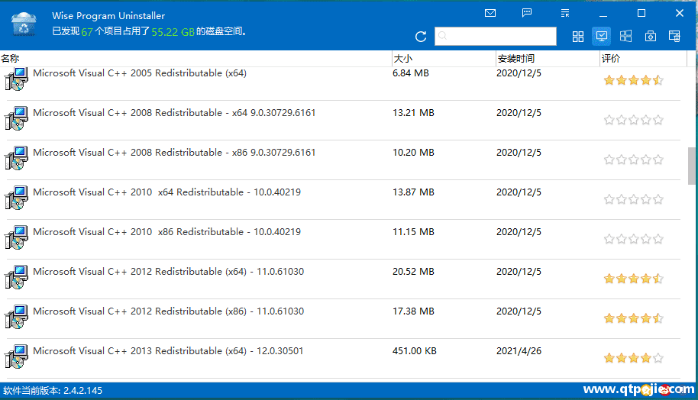Maximize the Wise Program Uninstaller window
Viewport: 698px width, 400px height.
pyautogui.click(x=641, y=13)
